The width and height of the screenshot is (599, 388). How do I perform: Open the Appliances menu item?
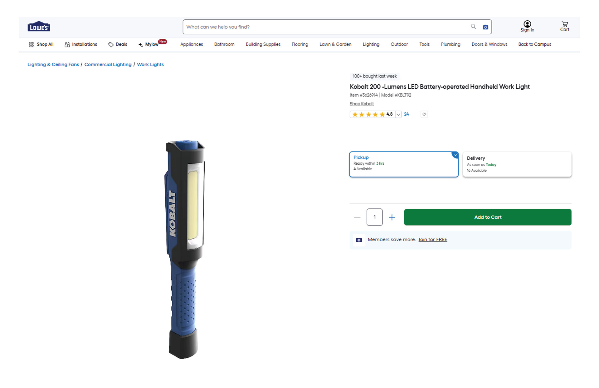click(x=192, y=44)
